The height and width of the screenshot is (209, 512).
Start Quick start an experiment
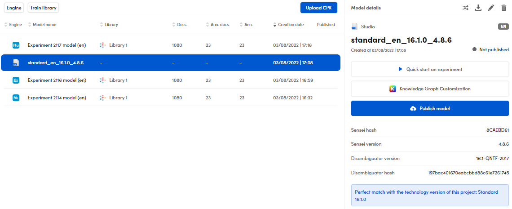tap(430, 70)
